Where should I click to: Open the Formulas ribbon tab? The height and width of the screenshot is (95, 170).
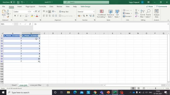(x=42, y=7)
